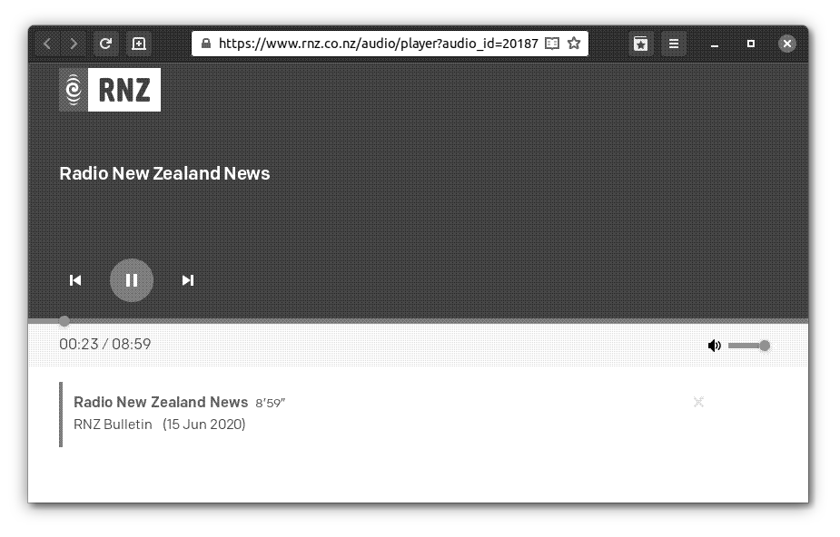Click the padlock site security icon

pos(206,44)
